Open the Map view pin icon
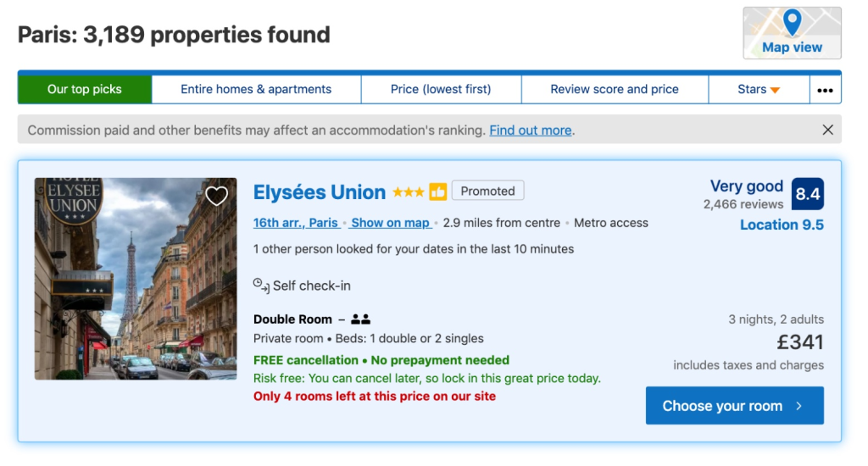The width and height of the screenshot is (868, 466). [x=792, y=23]
